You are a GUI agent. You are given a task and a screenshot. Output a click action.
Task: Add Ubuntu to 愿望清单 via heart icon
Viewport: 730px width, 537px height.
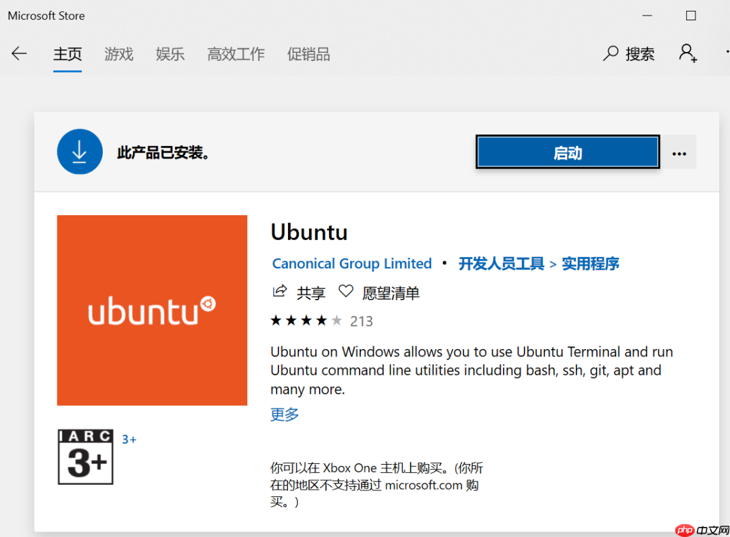(345, 291)
